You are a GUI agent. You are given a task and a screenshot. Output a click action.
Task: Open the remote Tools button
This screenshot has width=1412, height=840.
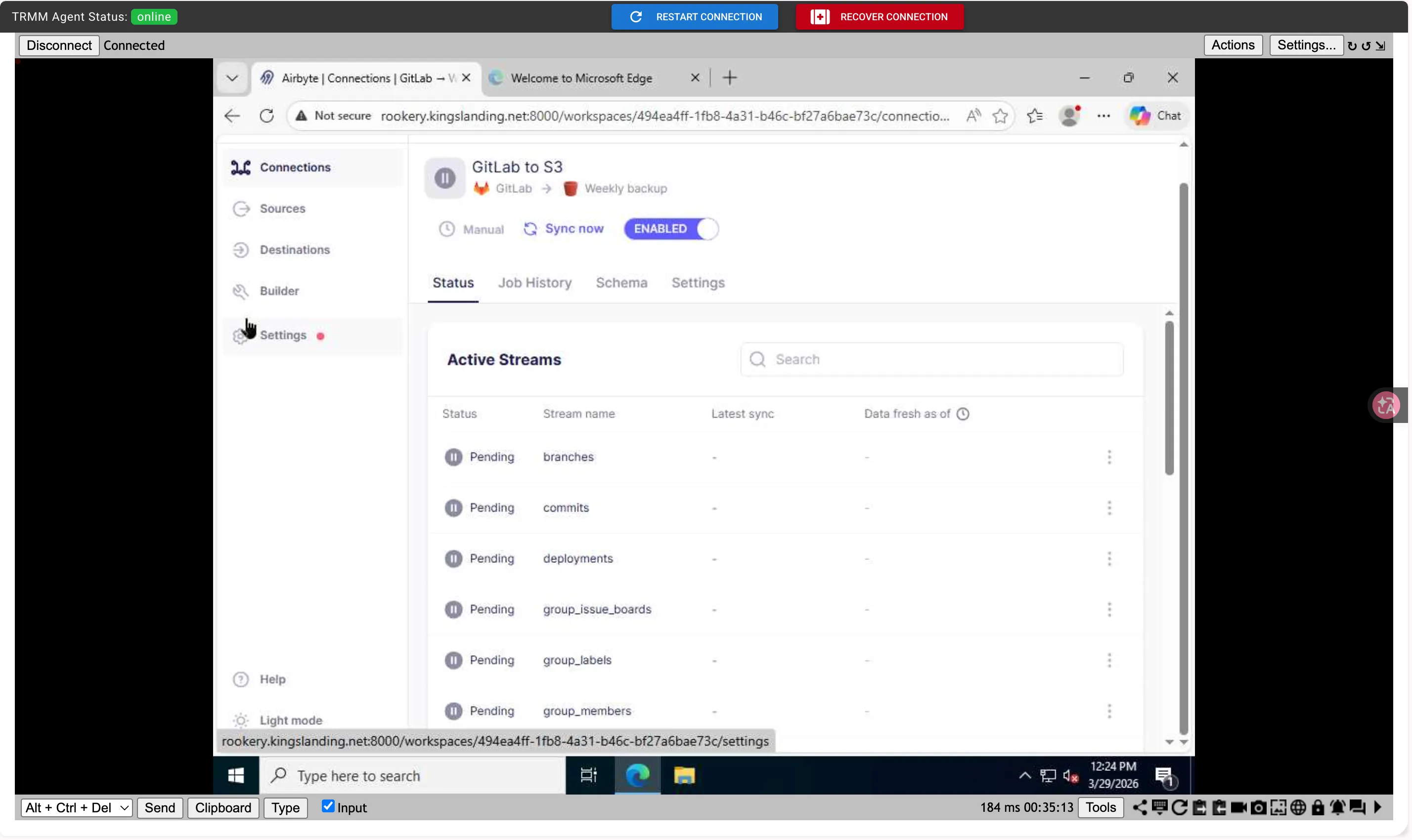pos(1101,807)
